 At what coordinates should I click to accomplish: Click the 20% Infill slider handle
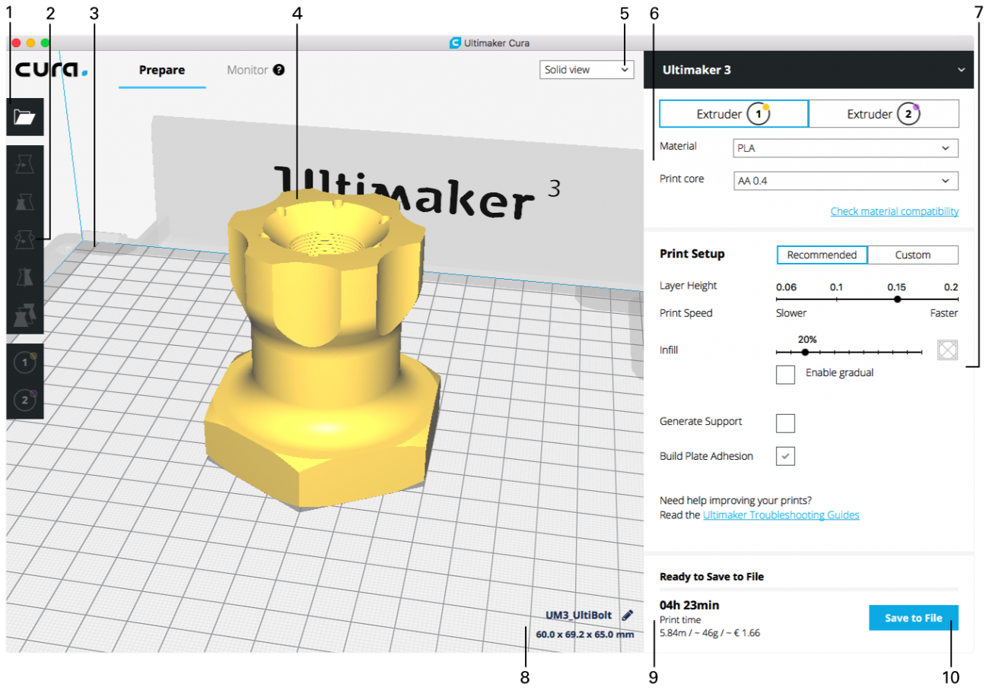click(x=805, y=352)
